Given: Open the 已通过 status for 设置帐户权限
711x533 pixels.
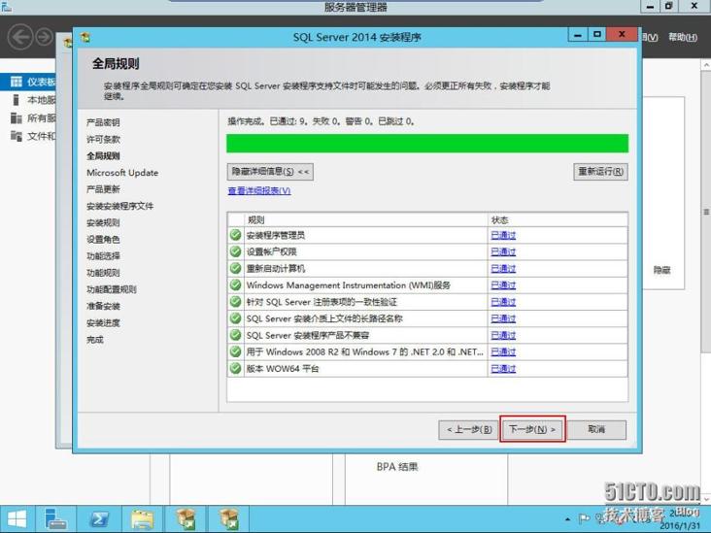Looking at the screenshot, I should tap(503, 252).
